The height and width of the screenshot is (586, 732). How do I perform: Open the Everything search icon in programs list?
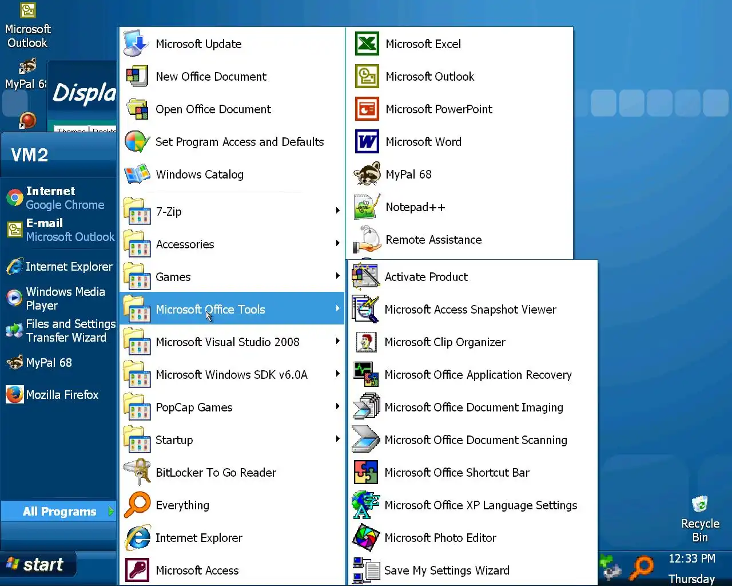point(137,505)
